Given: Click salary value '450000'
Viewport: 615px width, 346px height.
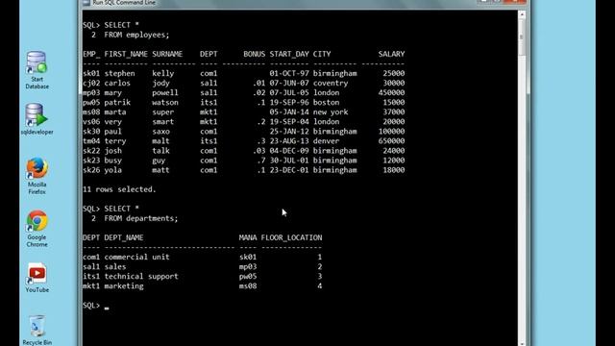Looking at the screenshot, I should 391,93.
